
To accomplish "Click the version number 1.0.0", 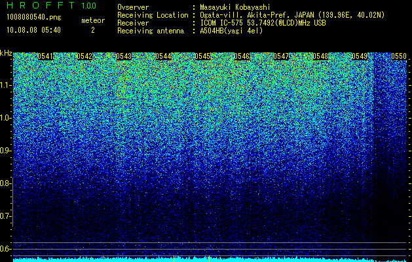I will (x=89, y=5).
